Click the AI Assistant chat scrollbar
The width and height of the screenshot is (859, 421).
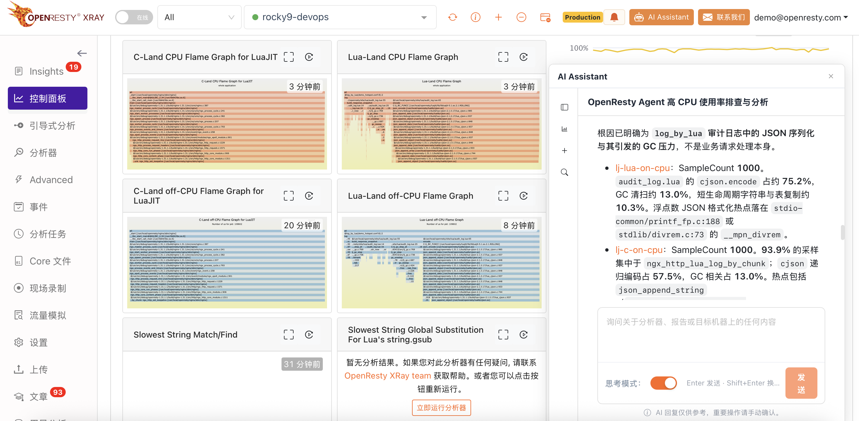842,232
